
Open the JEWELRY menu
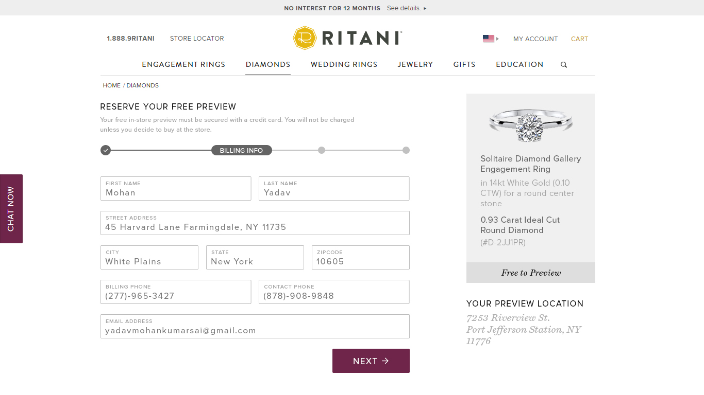(x=415, y=64)
